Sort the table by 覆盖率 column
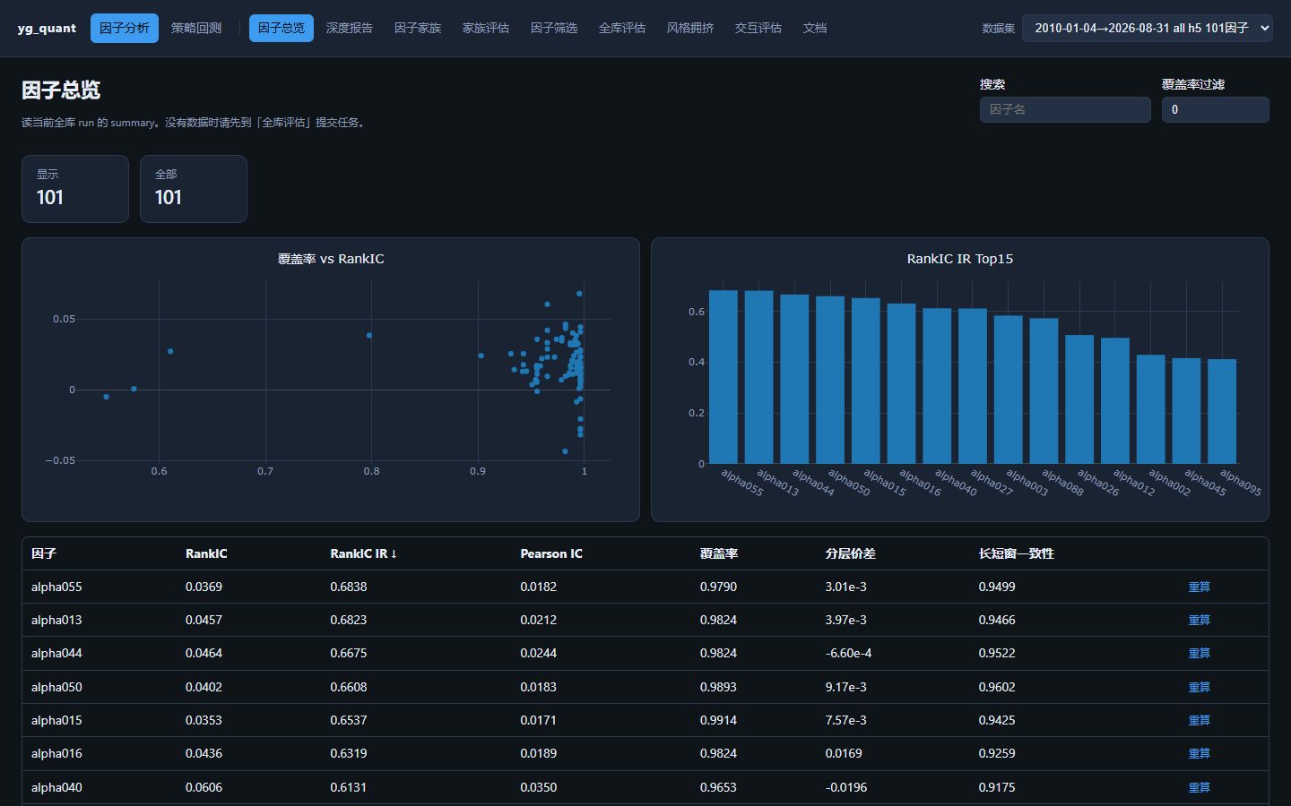This screenshot has width=1291, height=806. tap(719, 553)
